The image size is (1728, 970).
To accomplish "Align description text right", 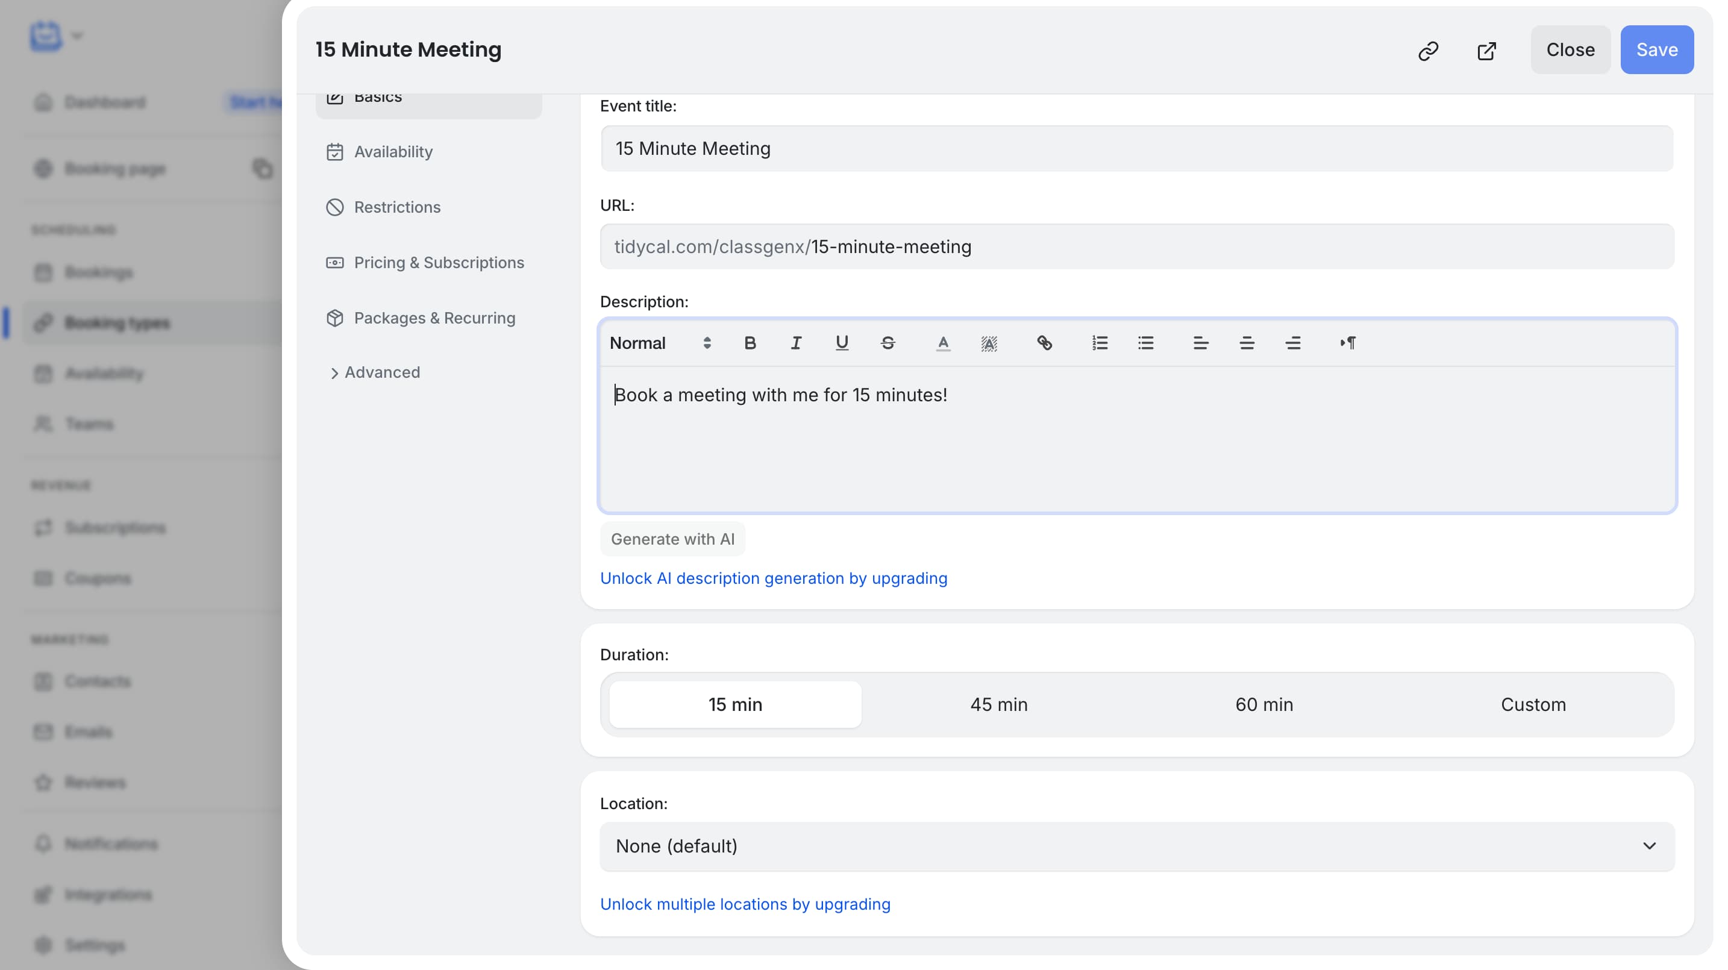I will tap(1292, 343).
